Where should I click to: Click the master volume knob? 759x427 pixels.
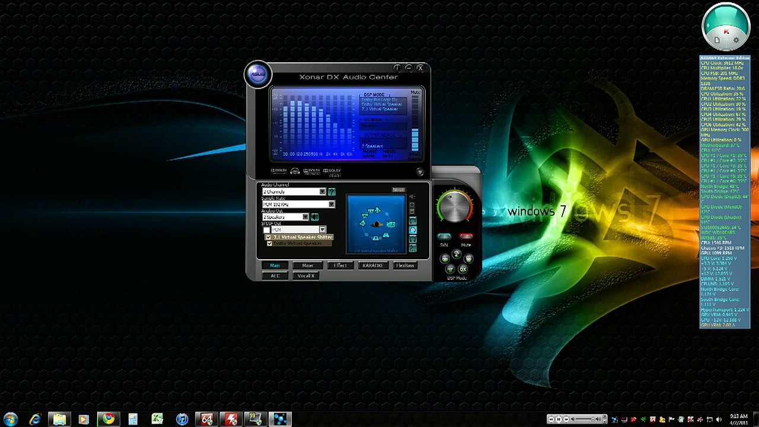(x=455, y=206)
